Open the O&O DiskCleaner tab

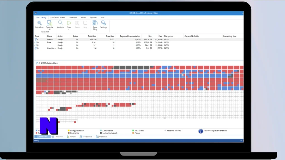(x=58, y=17)
